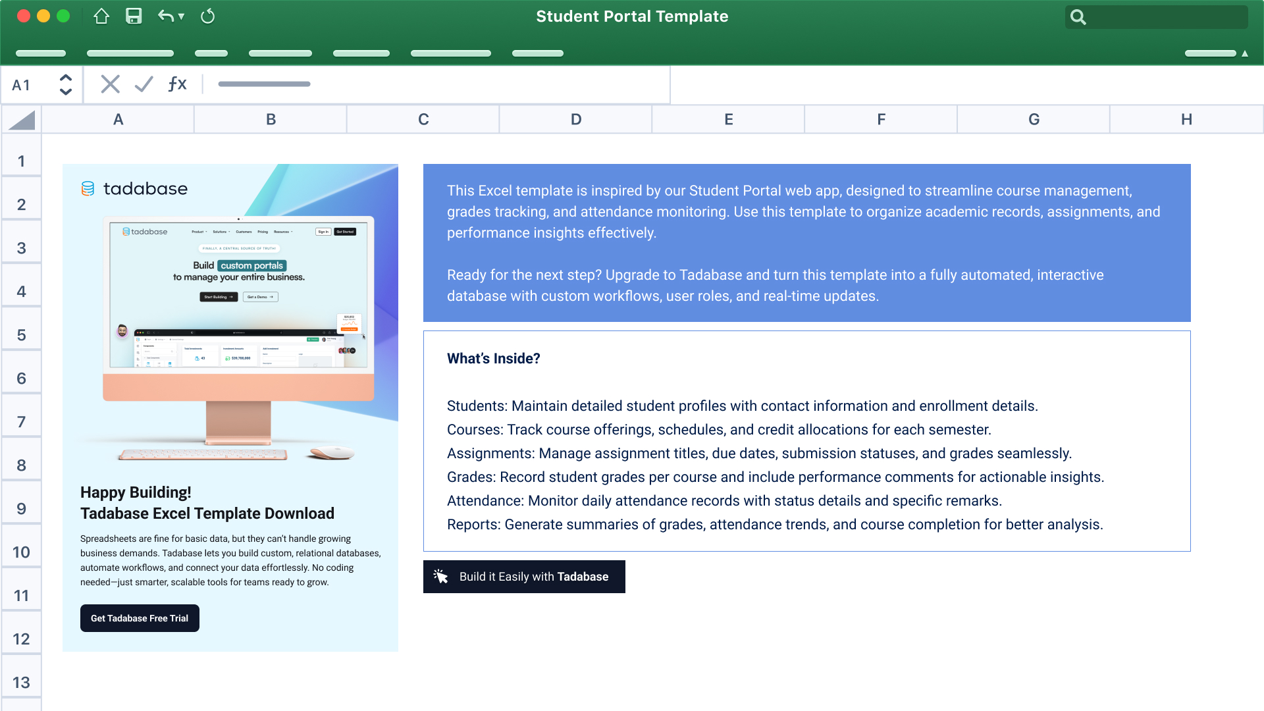The width and height of the screenshot is (1264, 711).
Task: Open the Name Box up-down stepper
Action: coord(65,84)
